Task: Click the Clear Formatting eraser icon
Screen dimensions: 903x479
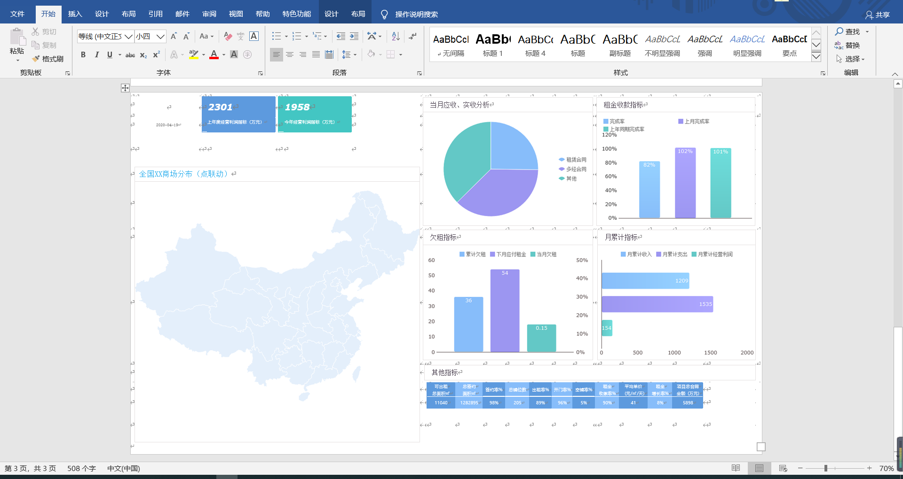Action: click(228, 36)
